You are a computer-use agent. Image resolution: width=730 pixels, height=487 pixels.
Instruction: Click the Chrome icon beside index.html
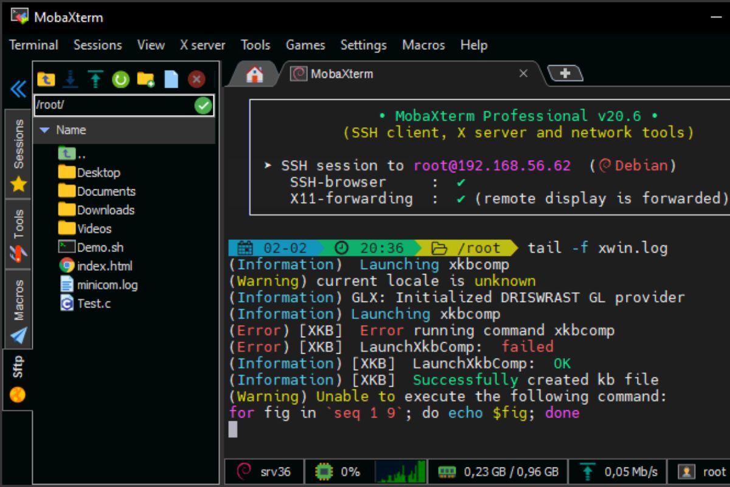[67, 265]
